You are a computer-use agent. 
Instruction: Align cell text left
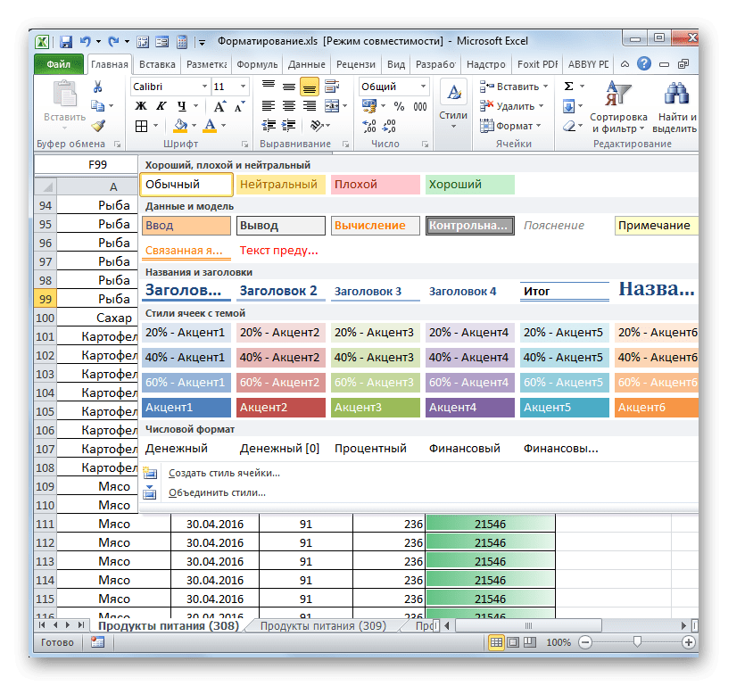pyautogui.click(x=269, y=106)
